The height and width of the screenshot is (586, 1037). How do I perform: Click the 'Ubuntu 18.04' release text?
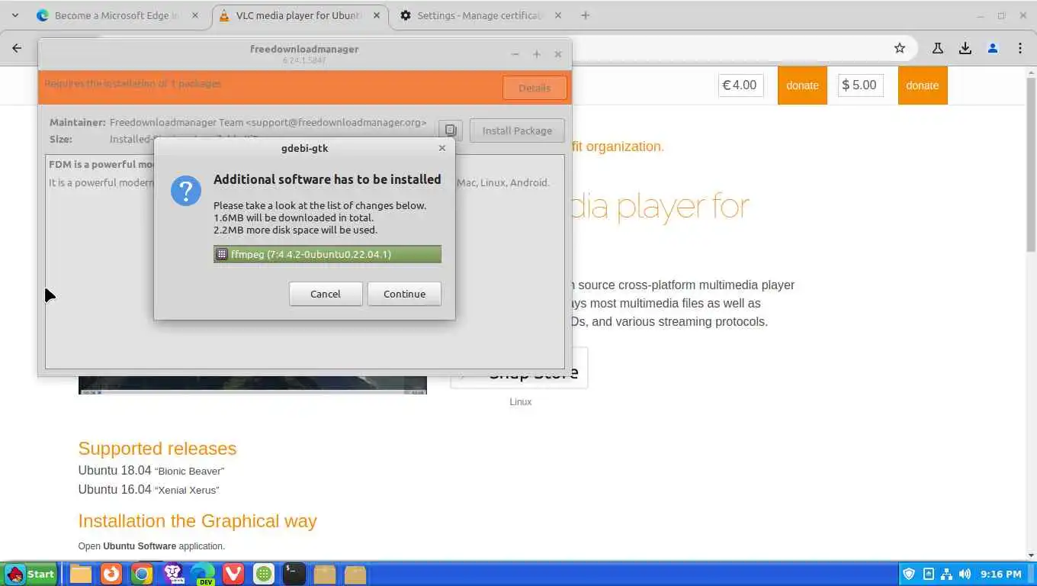point(114,471)
